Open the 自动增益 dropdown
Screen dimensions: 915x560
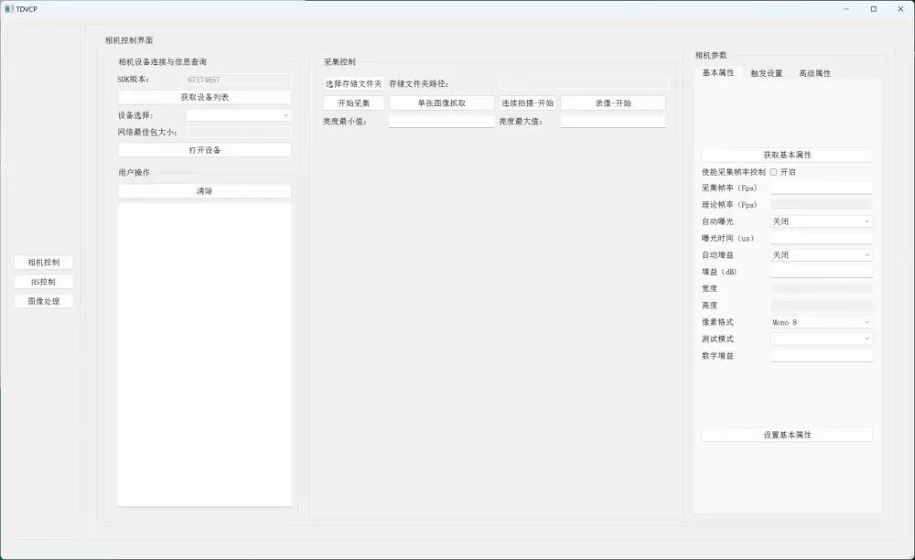pyautogui.click(x=821, y=255)
